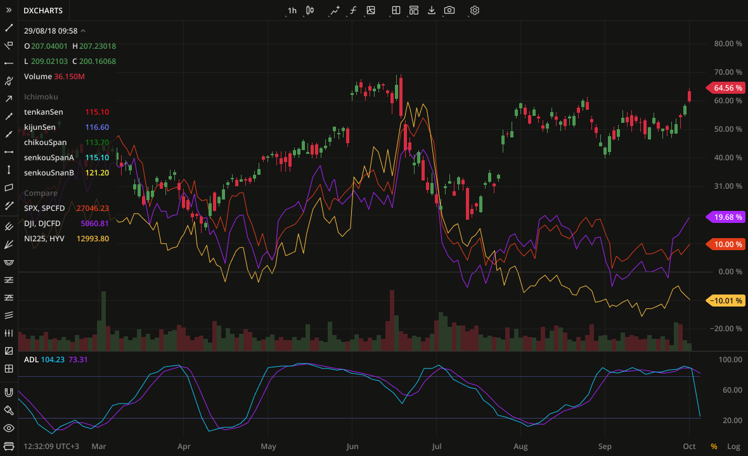748x456 pixels.
Task: Take a snapshot with the camera icon
Action: click(449, 10)
